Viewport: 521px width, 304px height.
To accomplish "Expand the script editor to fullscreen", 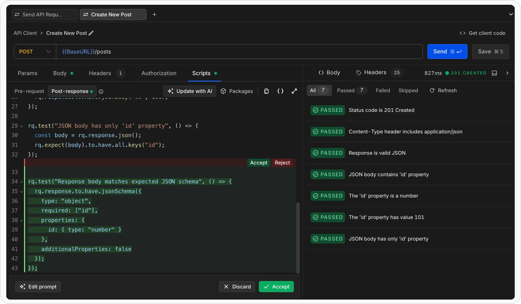I will pyautogui.click(x=294, y=91).
